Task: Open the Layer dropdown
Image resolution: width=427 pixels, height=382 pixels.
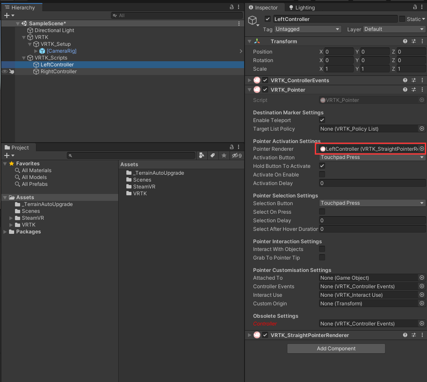Action: click(394, 29)
